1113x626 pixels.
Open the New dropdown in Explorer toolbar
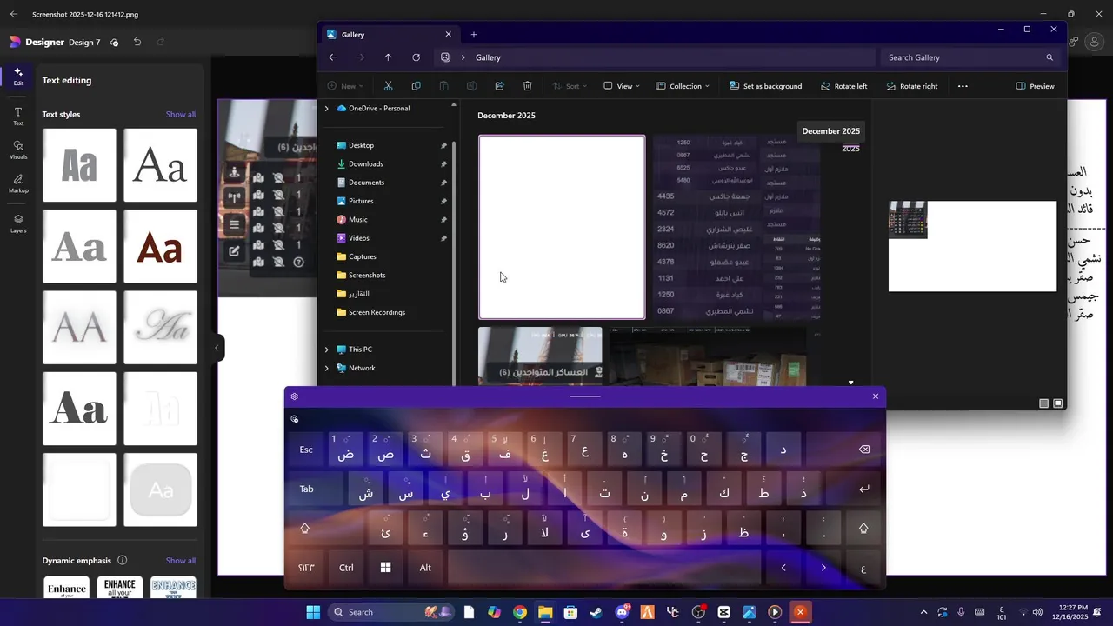[345, 86]
